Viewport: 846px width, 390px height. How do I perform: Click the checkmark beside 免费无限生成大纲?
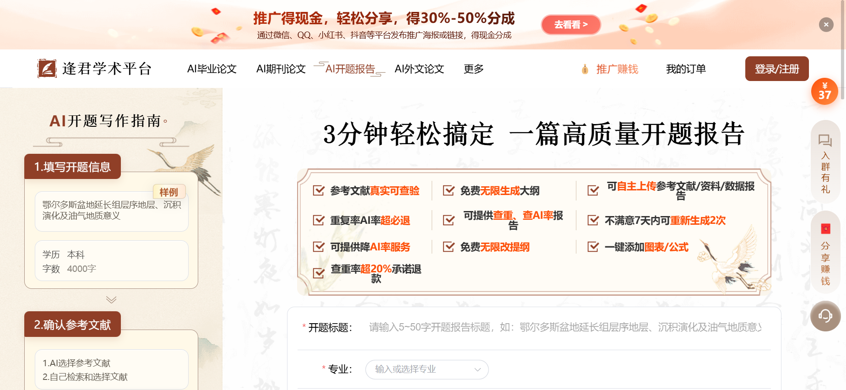[x=449, y=190]
